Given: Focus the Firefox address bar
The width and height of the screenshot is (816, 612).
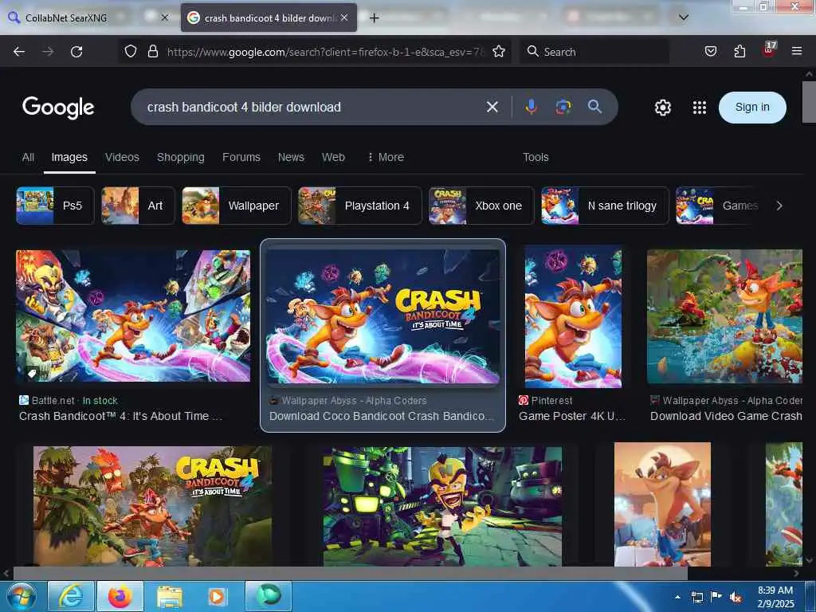Looking at the screenshot, I should 325,52.
